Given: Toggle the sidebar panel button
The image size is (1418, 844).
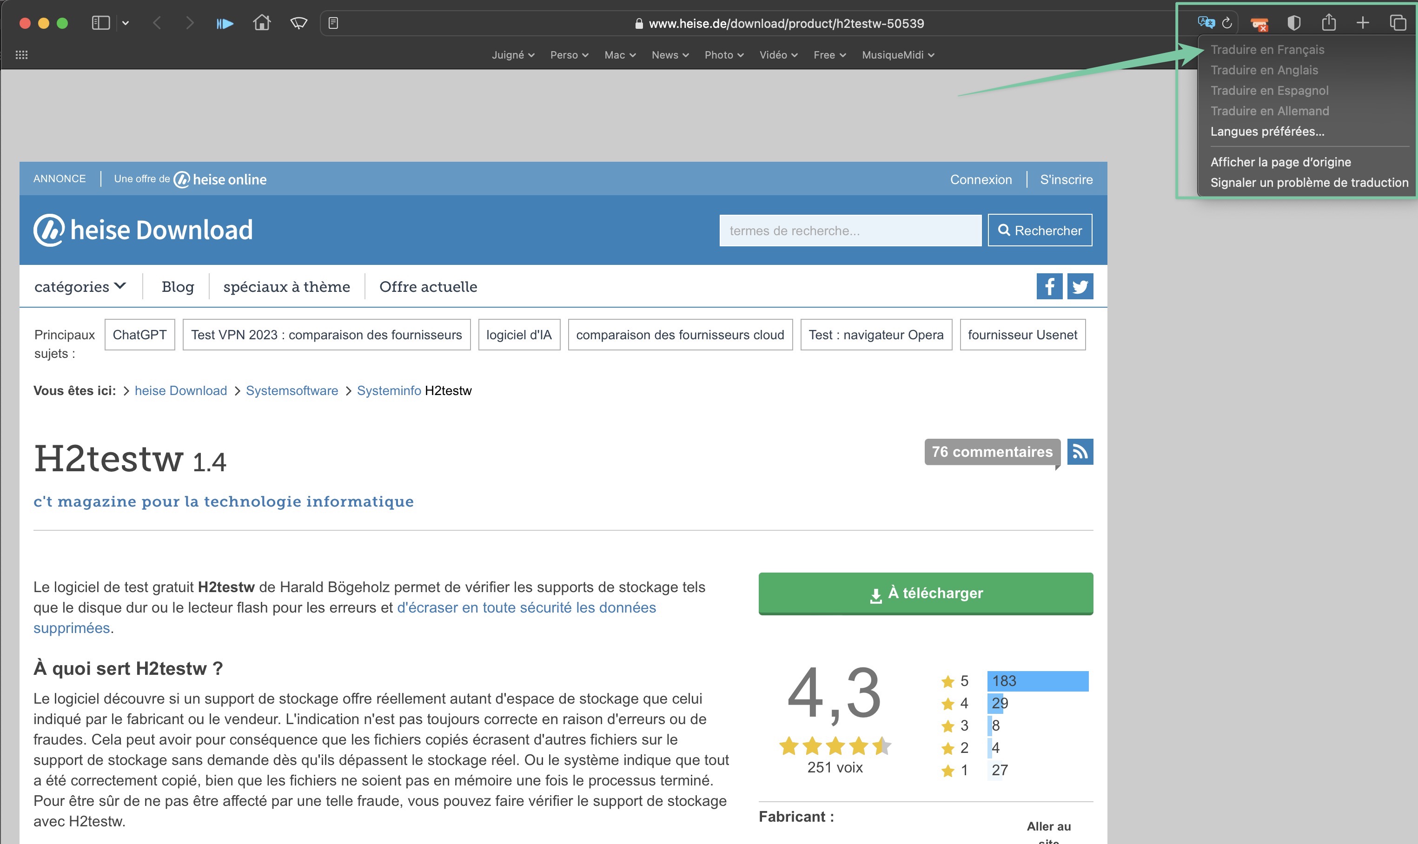Looking at the screenshot, I should (101, 23).
